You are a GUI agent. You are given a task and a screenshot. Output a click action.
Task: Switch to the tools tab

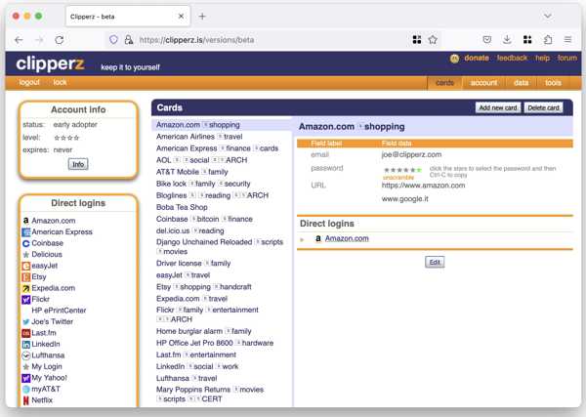point(553,83)
